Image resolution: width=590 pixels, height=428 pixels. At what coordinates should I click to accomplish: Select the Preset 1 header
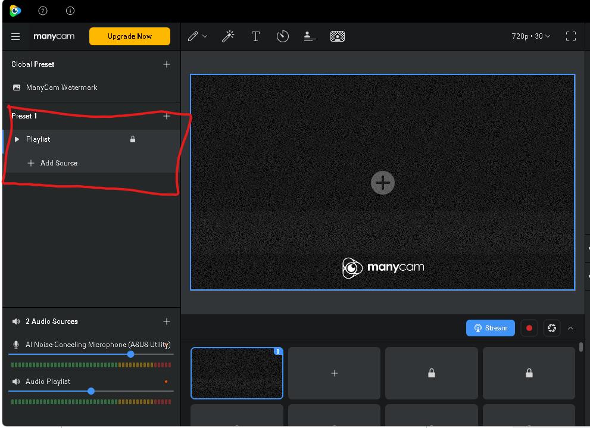pos(24,116)
